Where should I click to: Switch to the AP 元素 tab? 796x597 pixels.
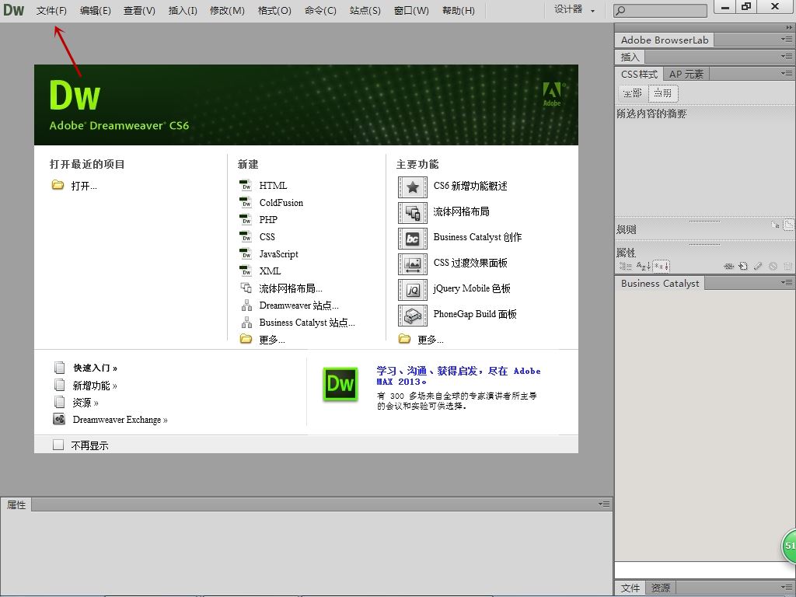point(686,74)
